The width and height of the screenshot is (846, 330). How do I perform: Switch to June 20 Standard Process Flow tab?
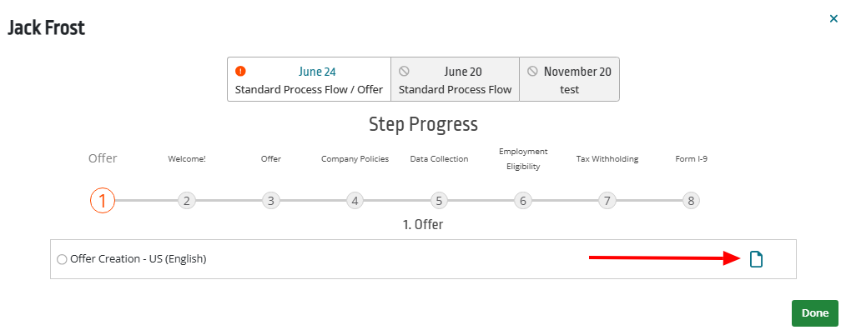(455, 79)
